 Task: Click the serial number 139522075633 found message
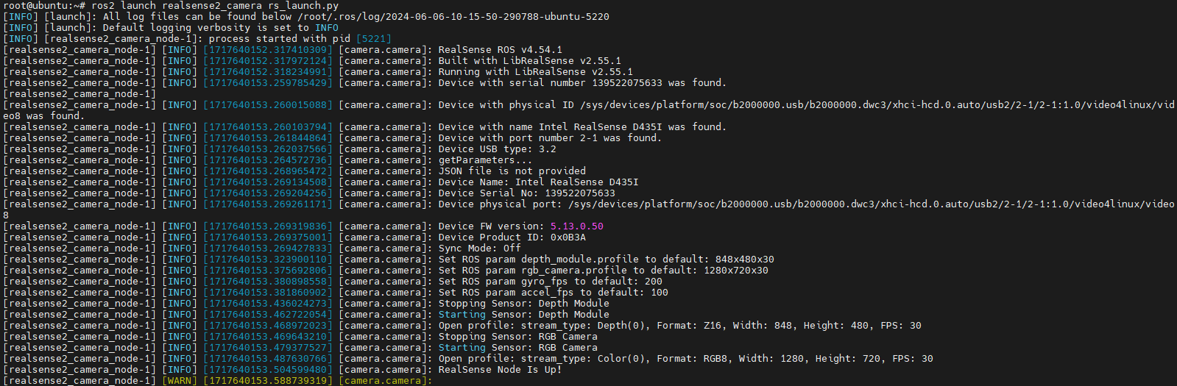click(x=582, y=82)
